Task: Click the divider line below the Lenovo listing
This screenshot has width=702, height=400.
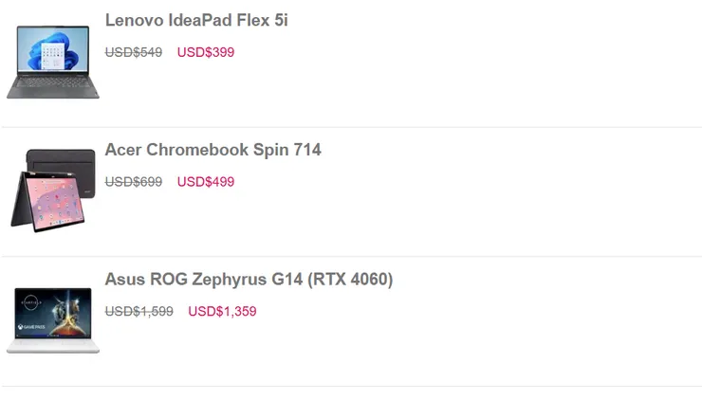Action: pos(351,127)
